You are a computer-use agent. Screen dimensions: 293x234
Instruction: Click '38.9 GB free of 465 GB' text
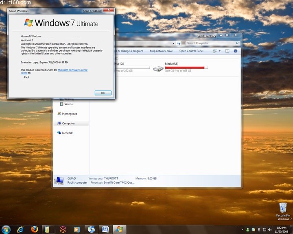(178, 71)
